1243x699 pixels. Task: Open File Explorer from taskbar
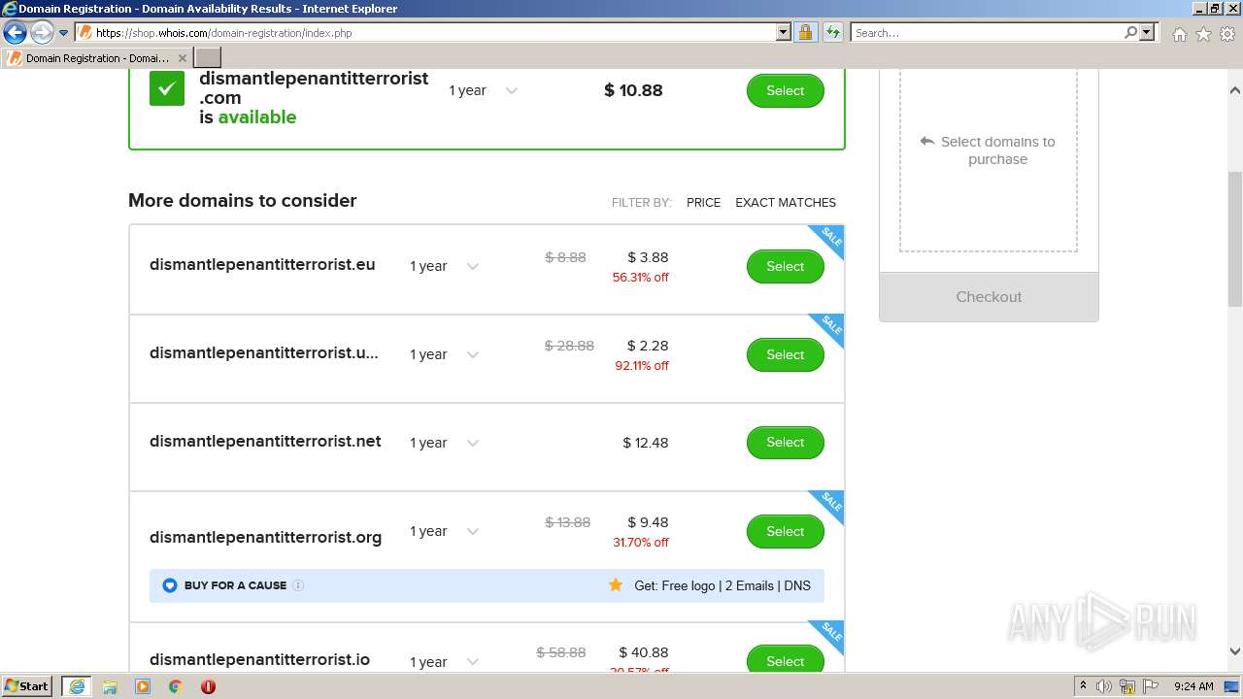pyautogui.click(x=110, y=686)
